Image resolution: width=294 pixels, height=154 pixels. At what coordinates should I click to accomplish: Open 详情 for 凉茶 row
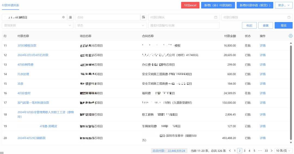(262, 84)
